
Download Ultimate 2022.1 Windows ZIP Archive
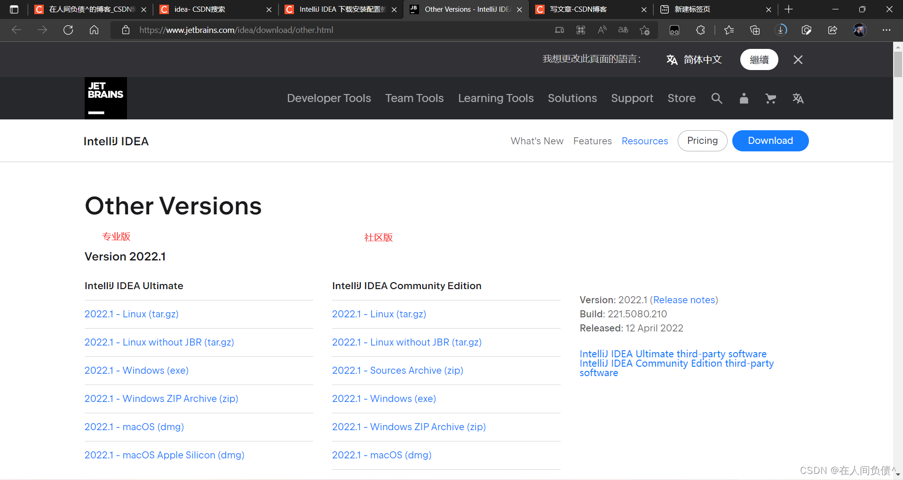(161, 399)
